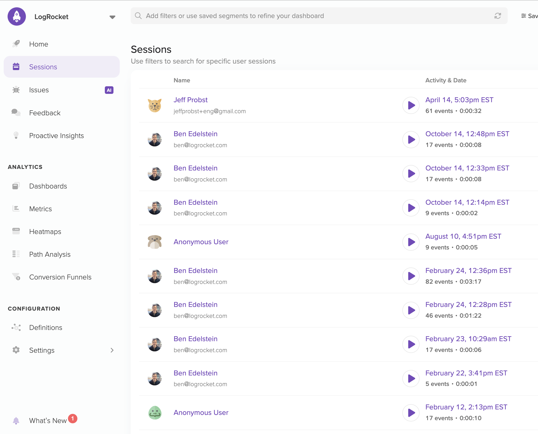Click the Feedback chat bubbles icon
Viewport: 538px width, 434px height.
(x=16, y=112)
